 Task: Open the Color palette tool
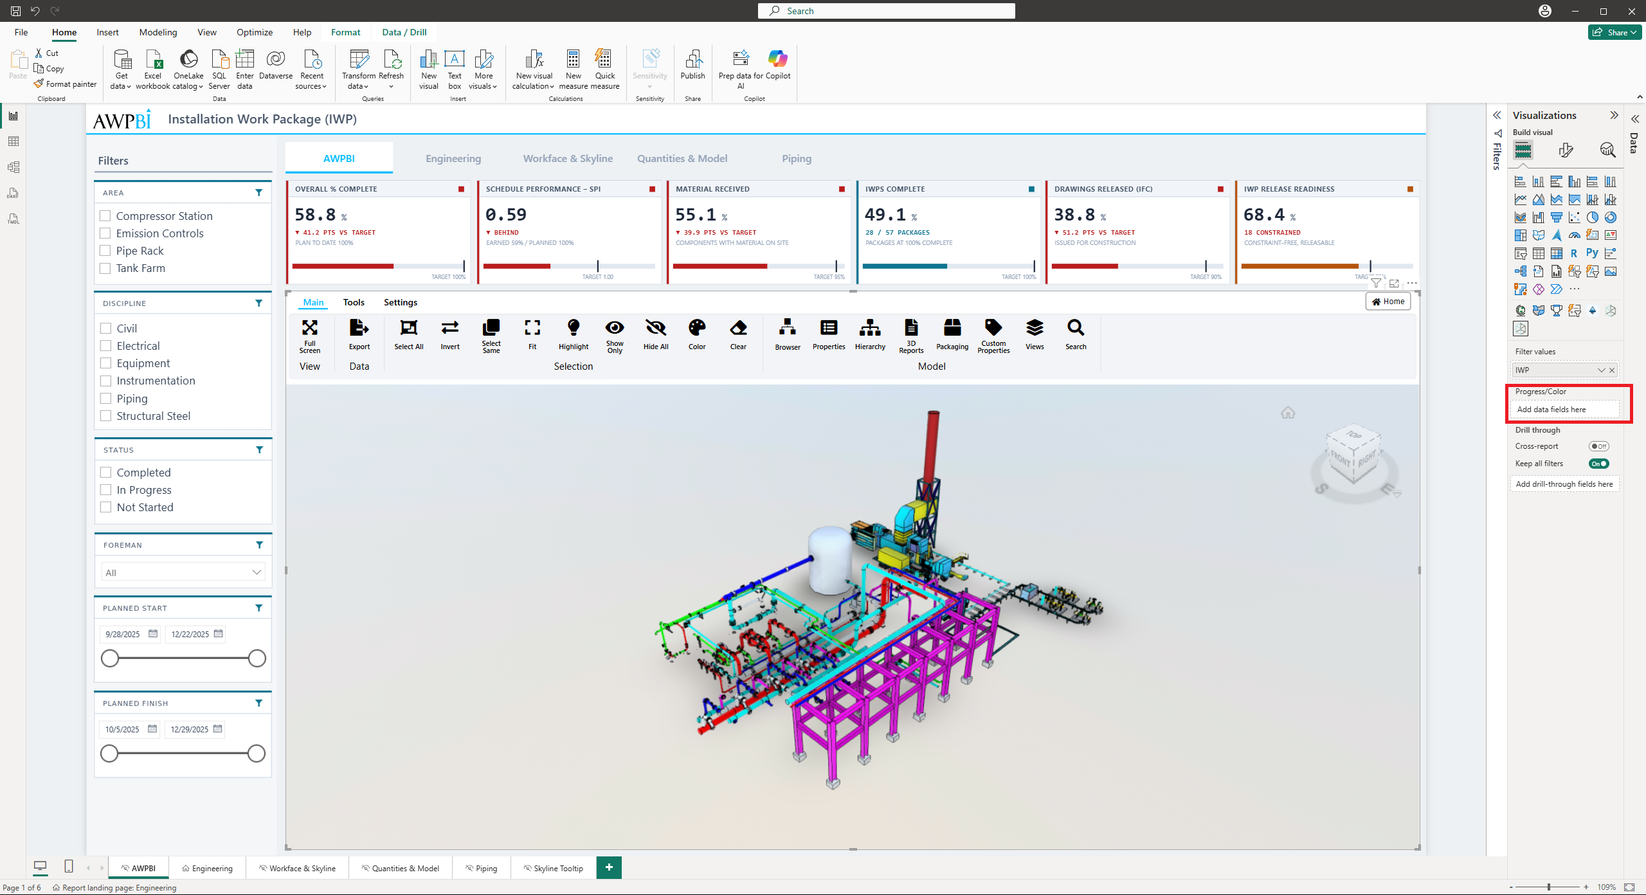point(697,334)
